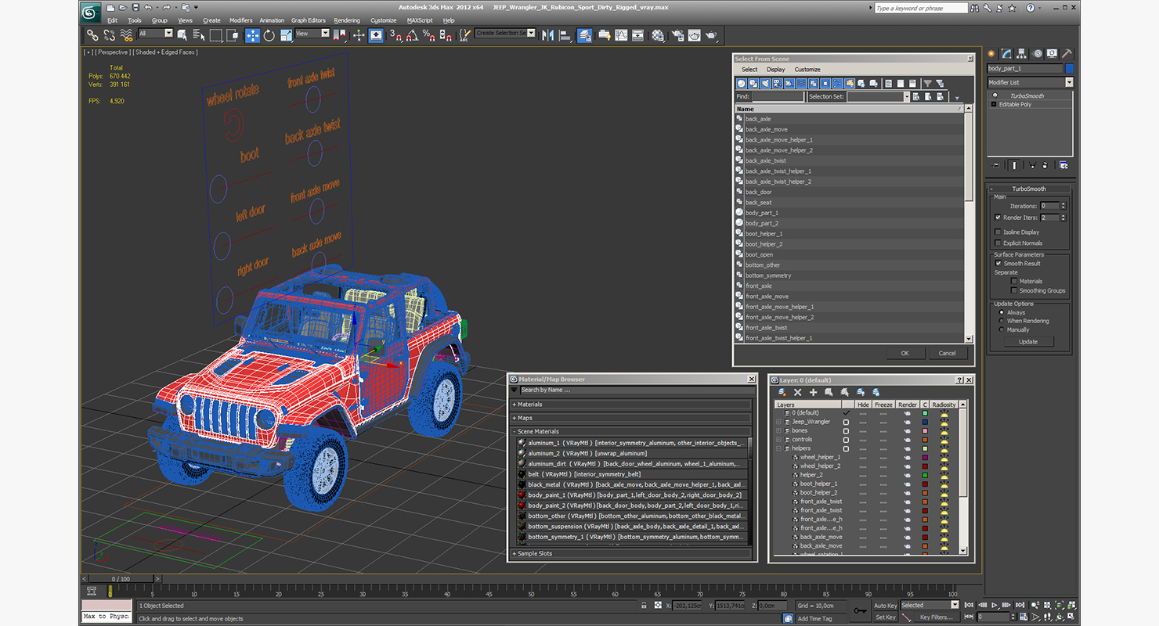This screenshot has height=626, width=1159.
Task: Open the Rendering menu
Action: [347, 20]
